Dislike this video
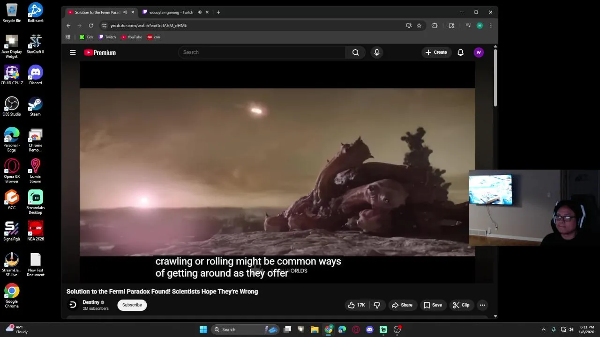The image size is (600, 337). click(x=377, y=305)
